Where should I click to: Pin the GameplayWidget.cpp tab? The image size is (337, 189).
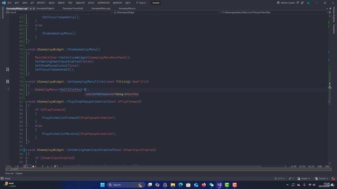tap(31, 8)
